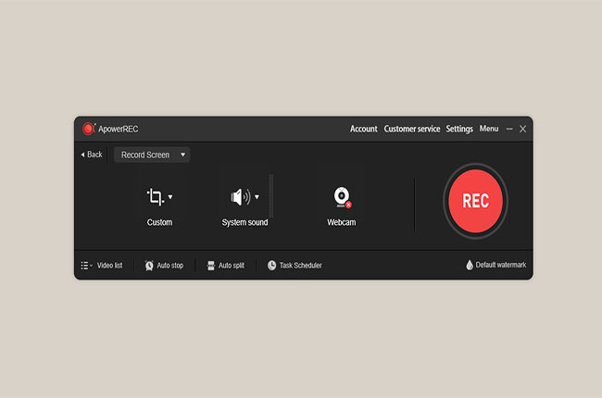Click the Auto stop alarm clock icon

click(149, 266)
